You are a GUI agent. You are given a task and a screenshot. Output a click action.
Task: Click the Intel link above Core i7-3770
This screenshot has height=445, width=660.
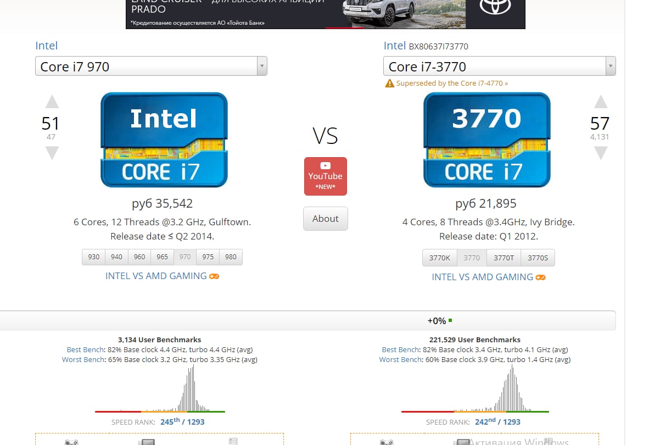(395, 46)
